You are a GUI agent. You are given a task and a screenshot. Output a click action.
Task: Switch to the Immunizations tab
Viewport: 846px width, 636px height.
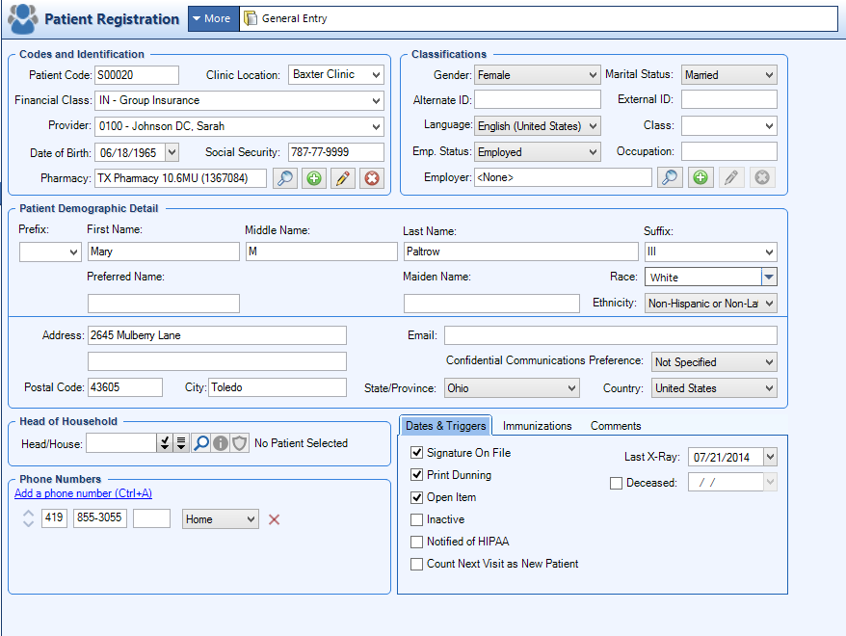click(x=537, y=426)
